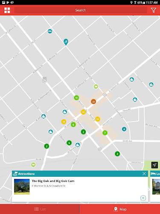Open the filter funnel icon
The height and width of the screenshot is (214, 160).
154,10
